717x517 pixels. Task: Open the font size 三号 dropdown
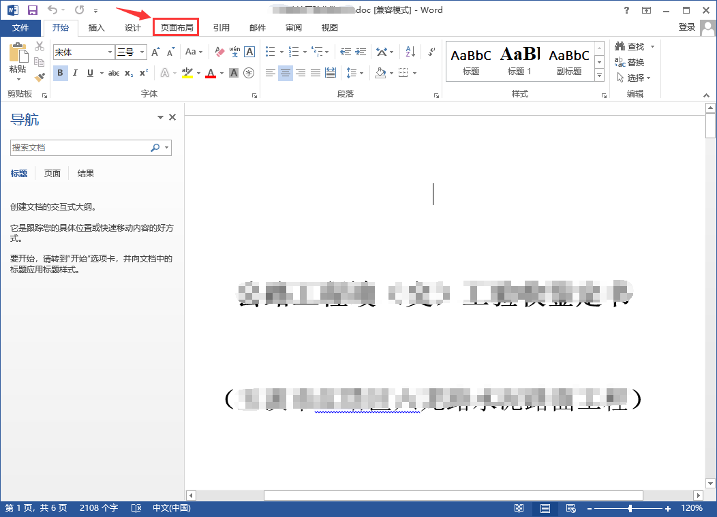point(142,52)
